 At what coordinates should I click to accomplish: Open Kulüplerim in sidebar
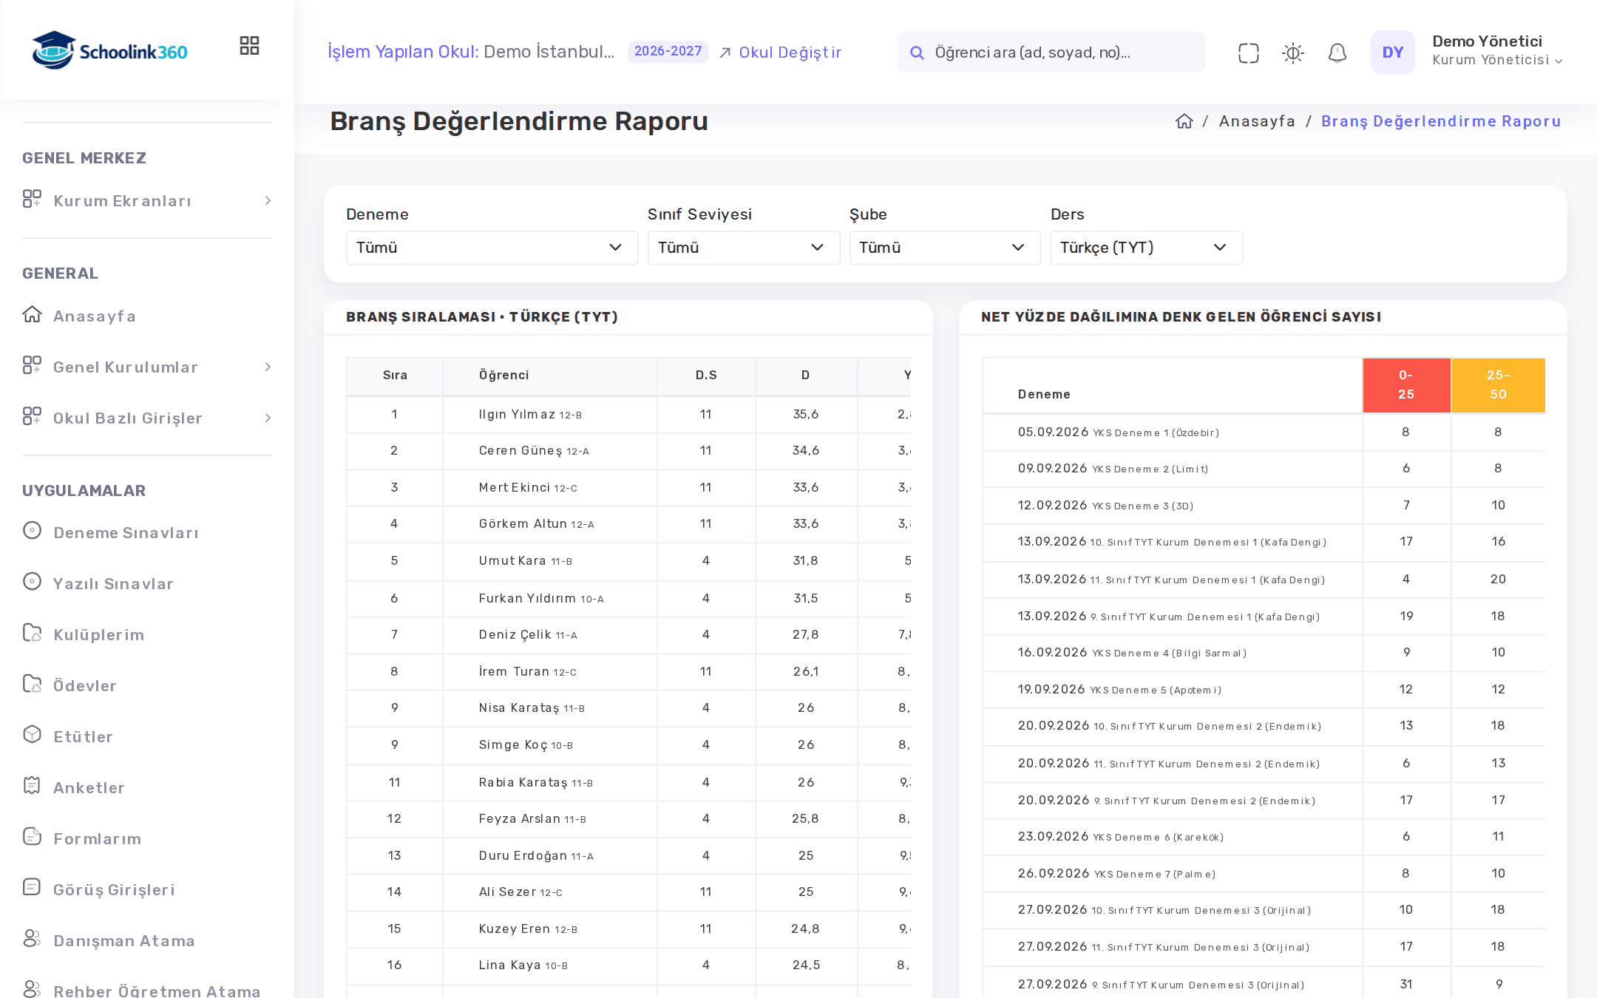[98, 634]
